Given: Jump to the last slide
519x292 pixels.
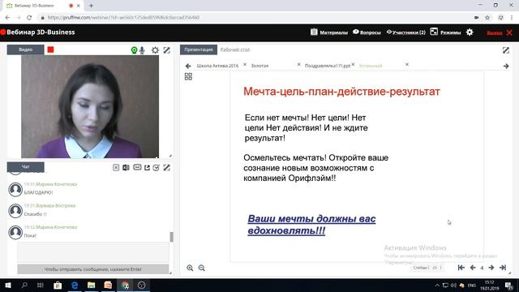Looking at the screenshot, I should [x=503, y=268].
